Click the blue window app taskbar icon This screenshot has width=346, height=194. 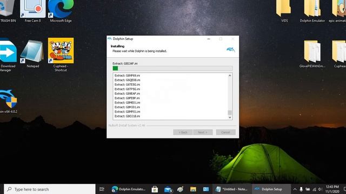pyautogui.click(x=206, y=189)
